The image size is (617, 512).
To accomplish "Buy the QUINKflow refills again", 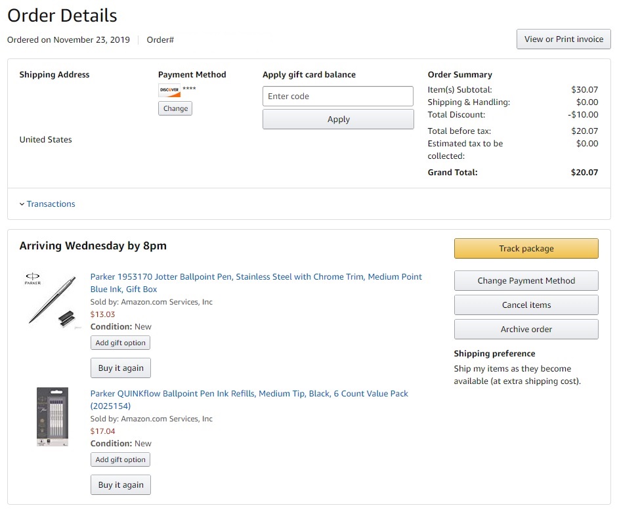I will tap(121, 484).
